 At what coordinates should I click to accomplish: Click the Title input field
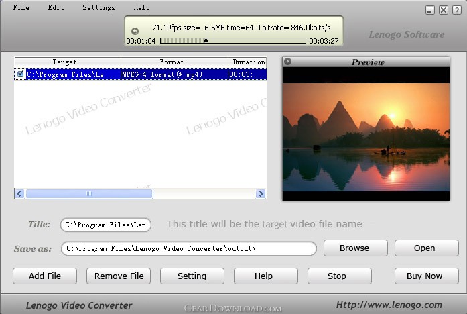pyautogui.click(x=106, y=225)
